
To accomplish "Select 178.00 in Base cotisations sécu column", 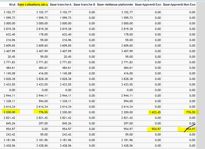I will [43, 34].
